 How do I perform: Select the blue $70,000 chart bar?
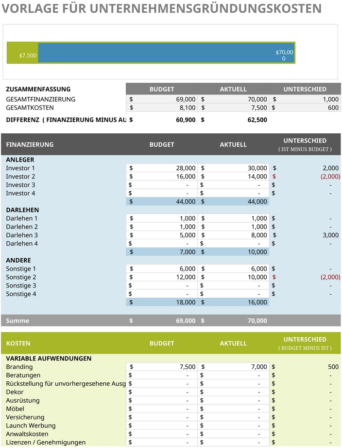[166, 53]
